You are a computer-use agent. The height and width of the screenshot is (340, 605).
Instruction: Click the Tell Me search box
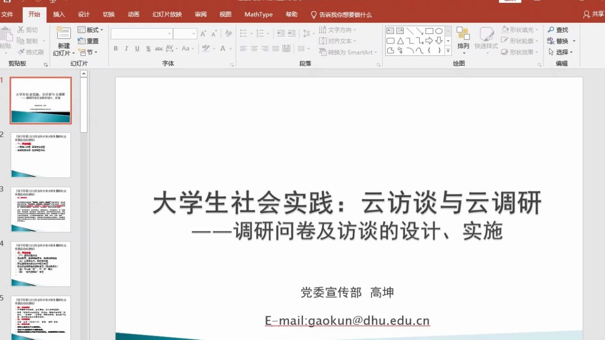341,15
